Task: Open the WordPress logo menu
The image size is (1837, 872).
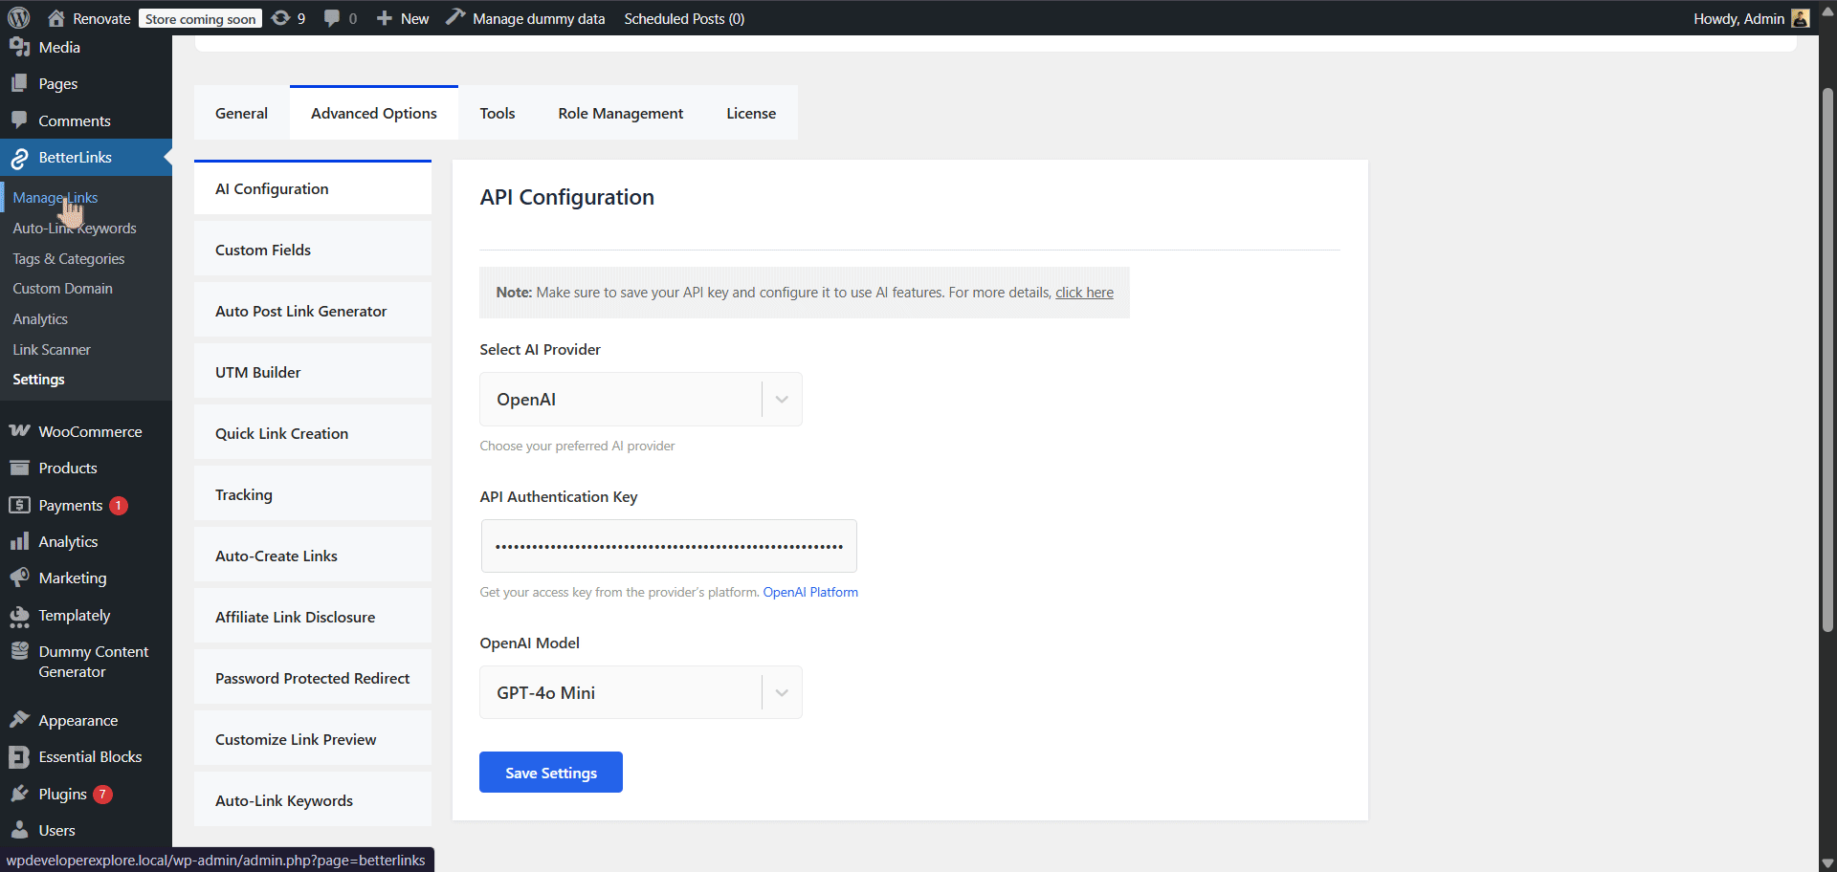Action: pos(17,17)
